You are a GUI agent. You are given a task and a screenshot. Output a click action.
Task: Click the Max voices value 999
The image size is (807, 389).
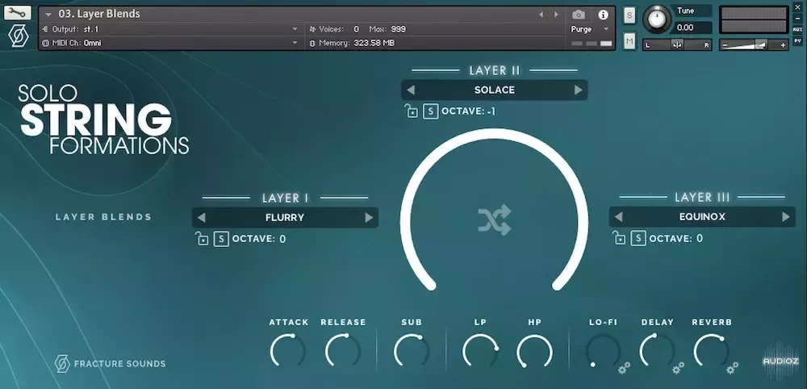[398, 29]
